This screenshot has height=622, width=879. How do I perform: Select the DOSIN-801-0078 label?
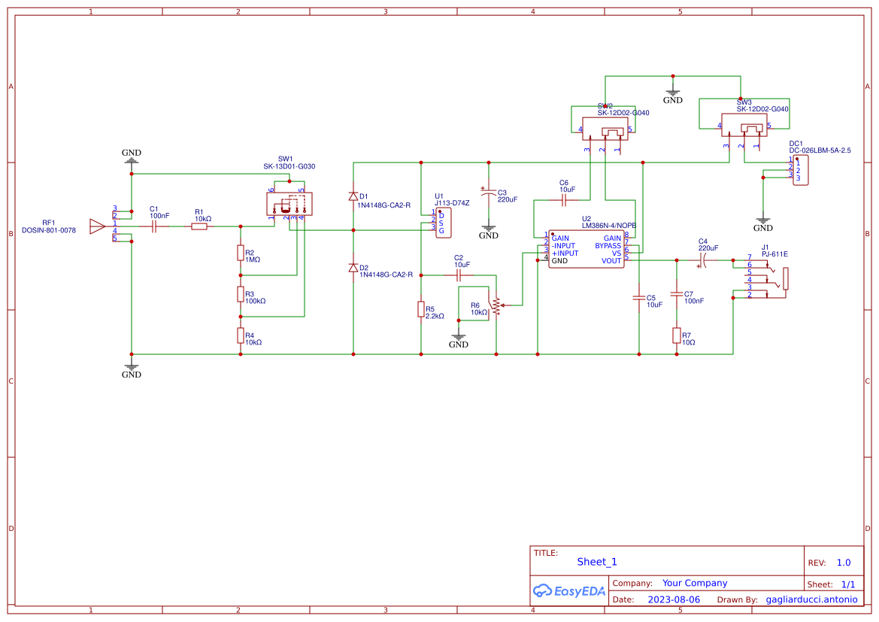point(49,230)
